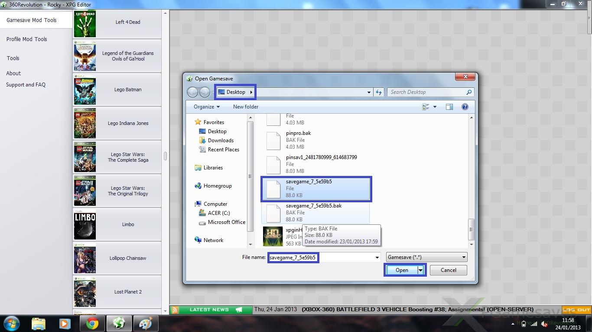Select the Limbo game cover icon
Image resolution: width=592 pixels, height=332 pixels.
click(x=85, y=225)
